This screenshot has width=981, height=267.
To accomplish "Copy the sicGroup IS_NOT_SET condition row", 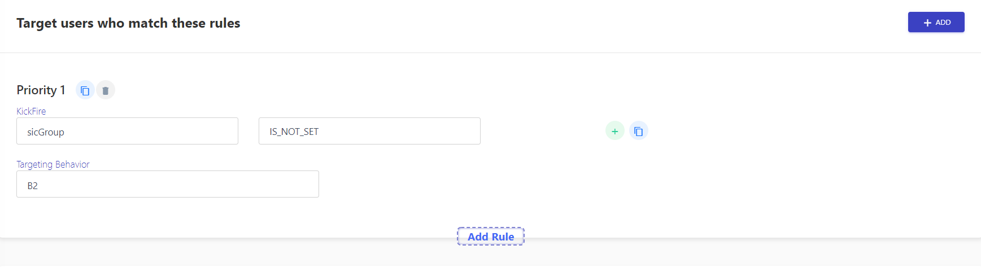I will pos(639,131).
